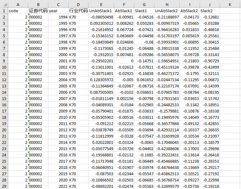241x189 pixels.
Task: Select year cell 2010
Action: pyautogui.click(x=58, y=118)
